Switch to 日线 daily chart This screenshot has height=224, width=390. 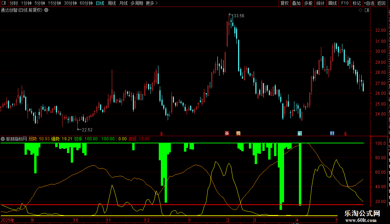point(100,3)
